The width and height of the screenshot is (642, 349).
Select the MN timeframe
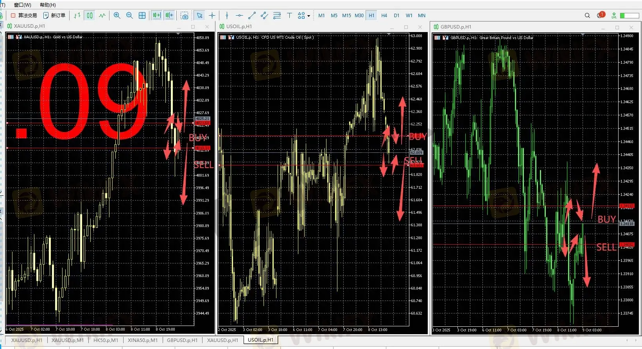click(x=421, y=16)
